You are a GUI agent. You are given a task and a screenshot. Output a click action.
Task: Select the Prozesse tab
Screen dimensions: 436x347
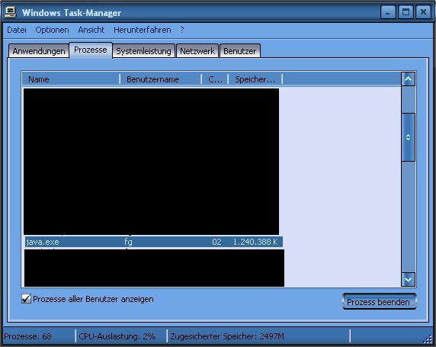click(x=91, y=50)
